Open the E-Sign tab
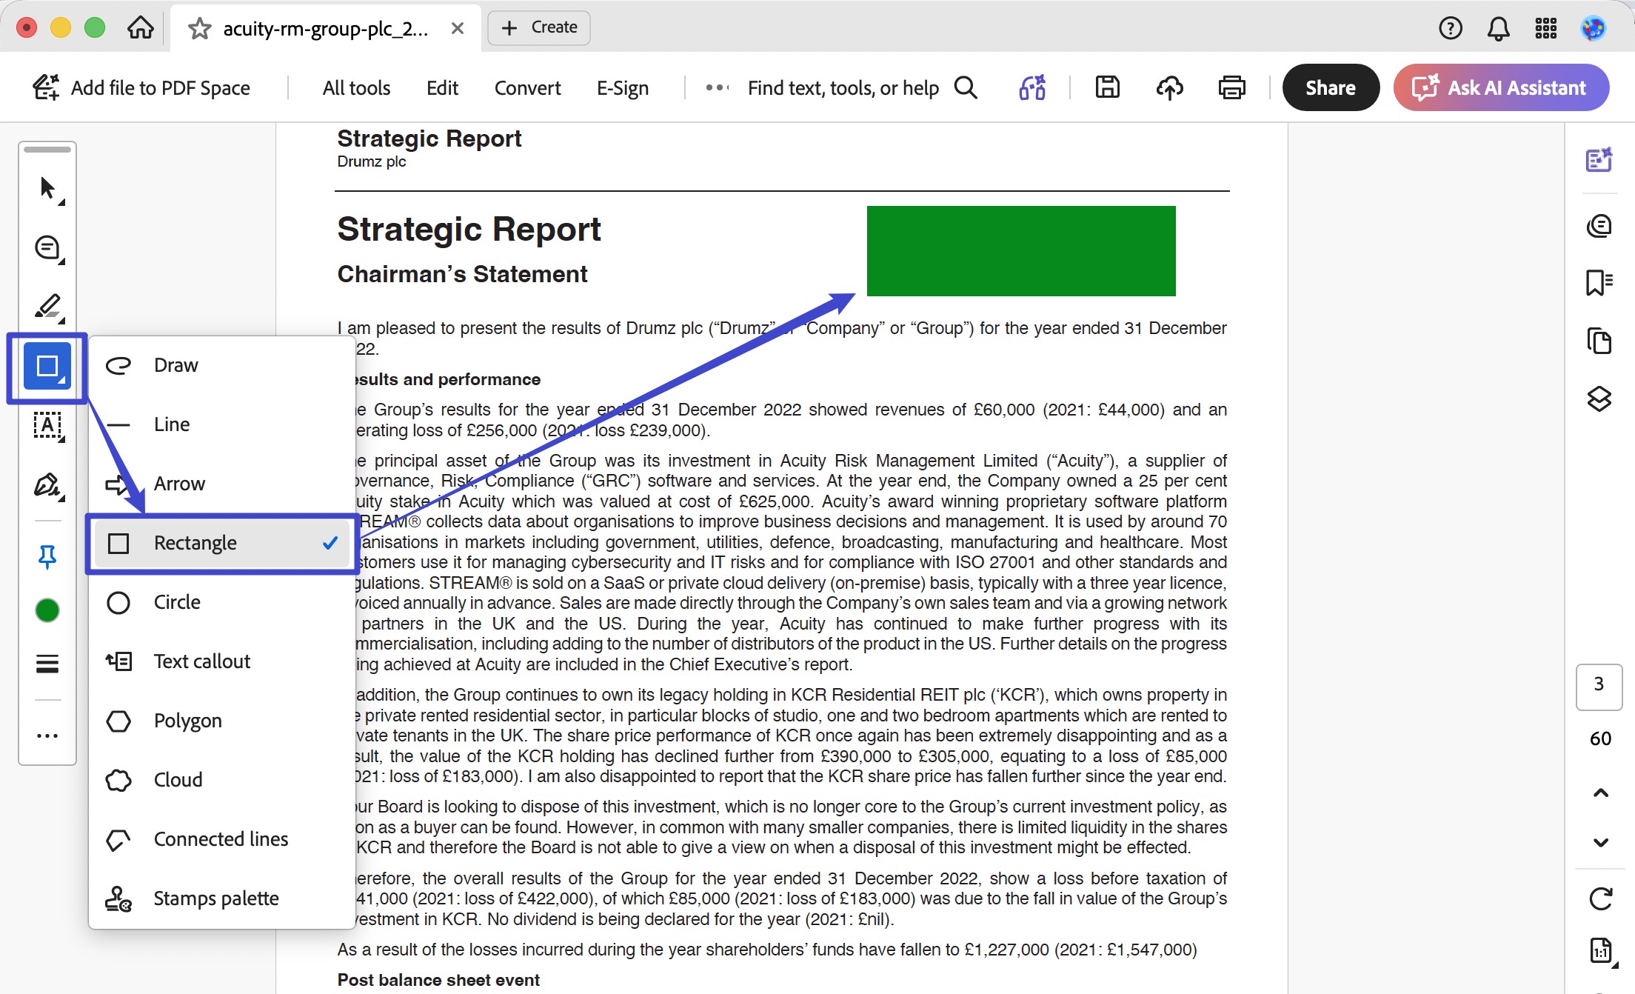Viewport: 1635px width, 994px height. 623,87
